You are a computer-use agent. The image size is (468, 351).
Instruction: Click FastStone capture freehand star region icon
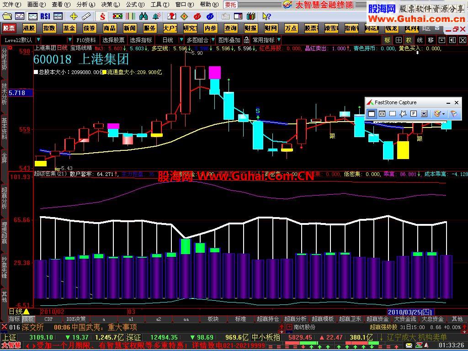(403, 114)
